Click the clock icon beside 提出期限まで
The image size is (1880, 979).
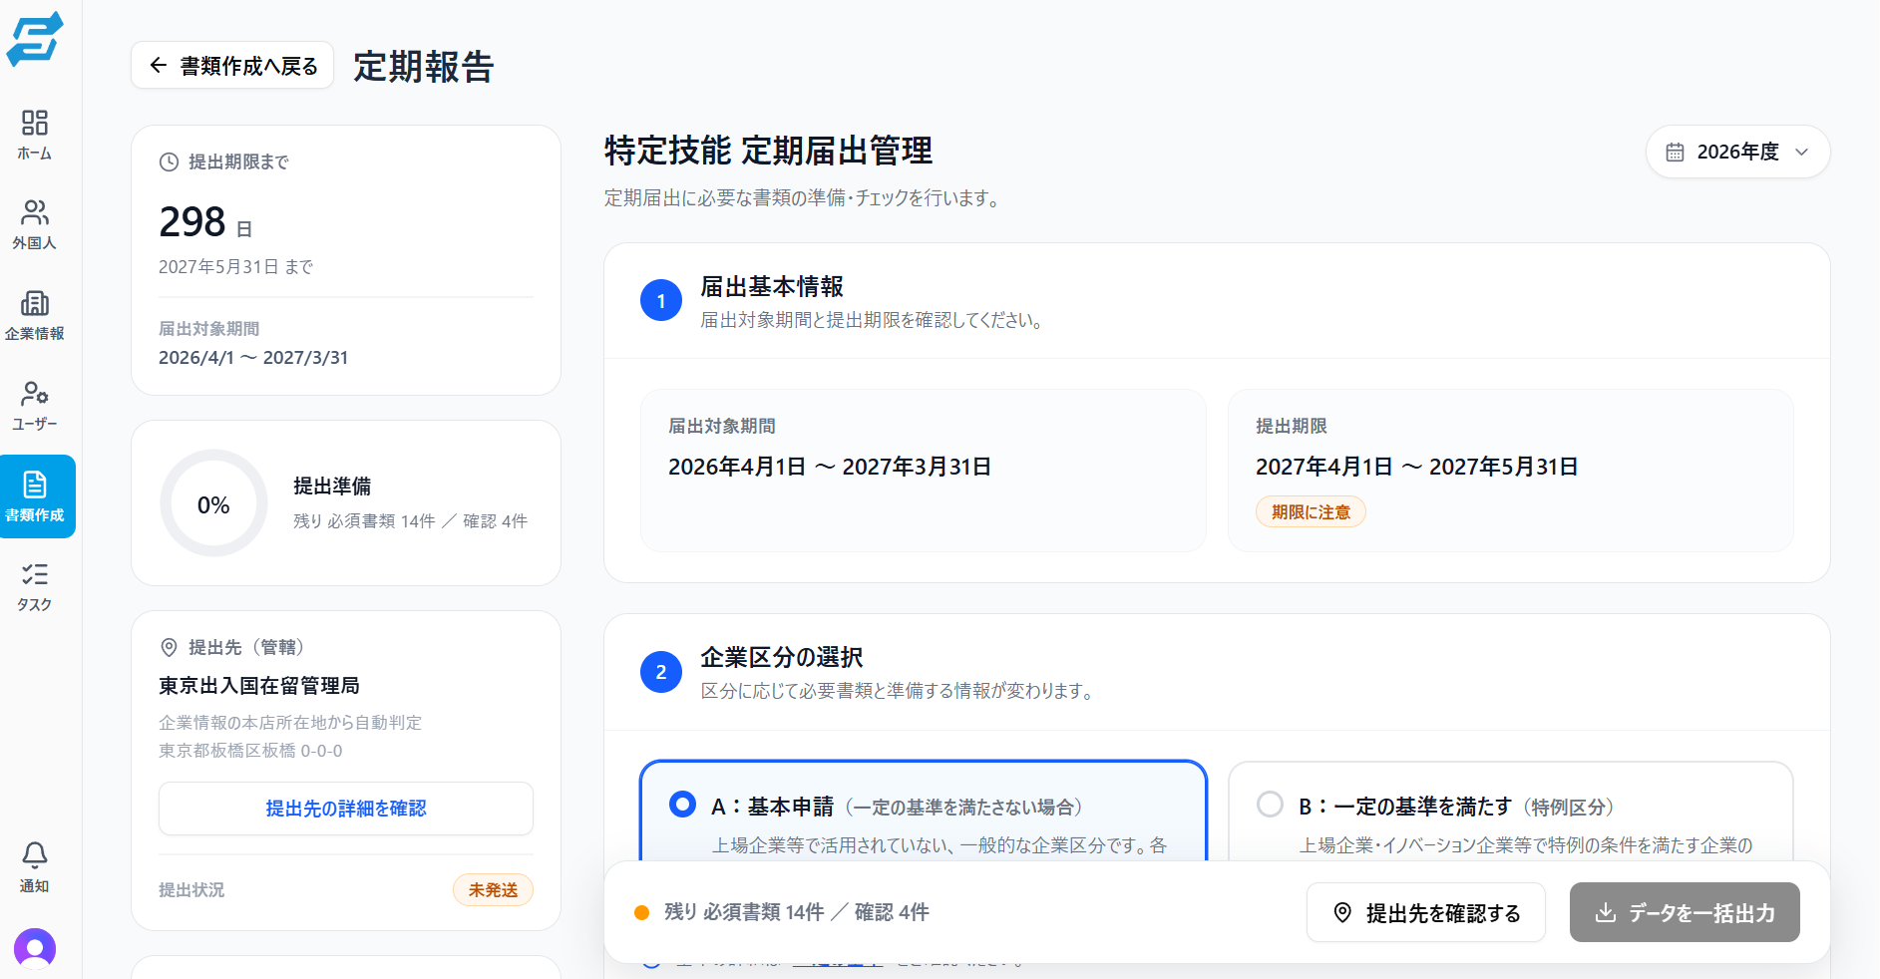point(170,163)
